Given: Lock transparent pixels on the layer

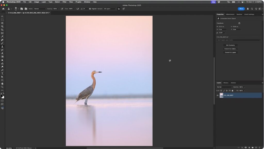Looking at the screenshot, I should click(x=221, y=90).
